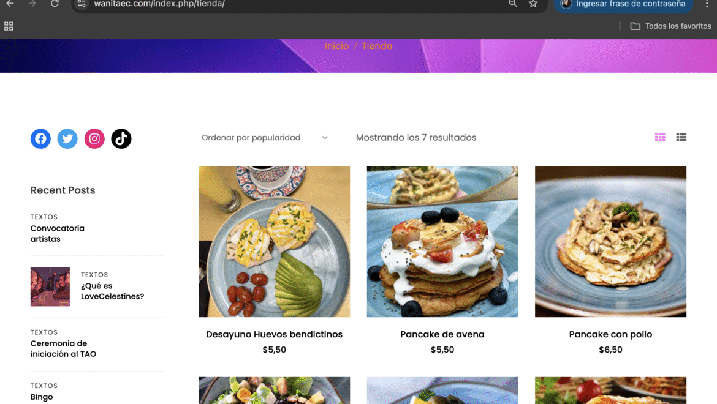Open the Convocatoria artistas post
The width and height of the screenshot is (717, 404).
pyautogui.click(x=57, y=233)
